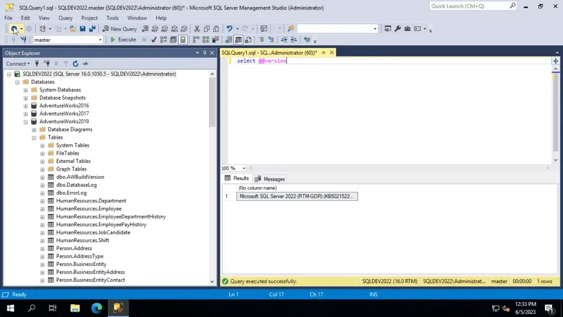Click the Cut scissors icon
This screenshot has height=317, width=563.
[197, 29]
